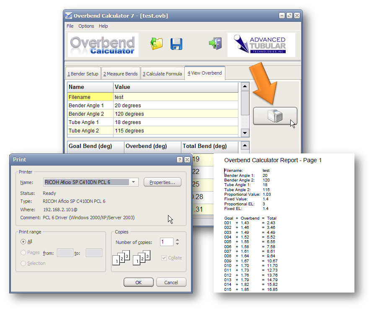The height and width of the screenshot is (311, 372).
Task: Click OK in the Print dialog
Action: [139, 282]
